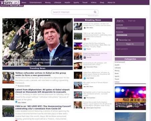Open COVID-19 live updates breaking story
The image size is (151, 121).
point(97,25)
